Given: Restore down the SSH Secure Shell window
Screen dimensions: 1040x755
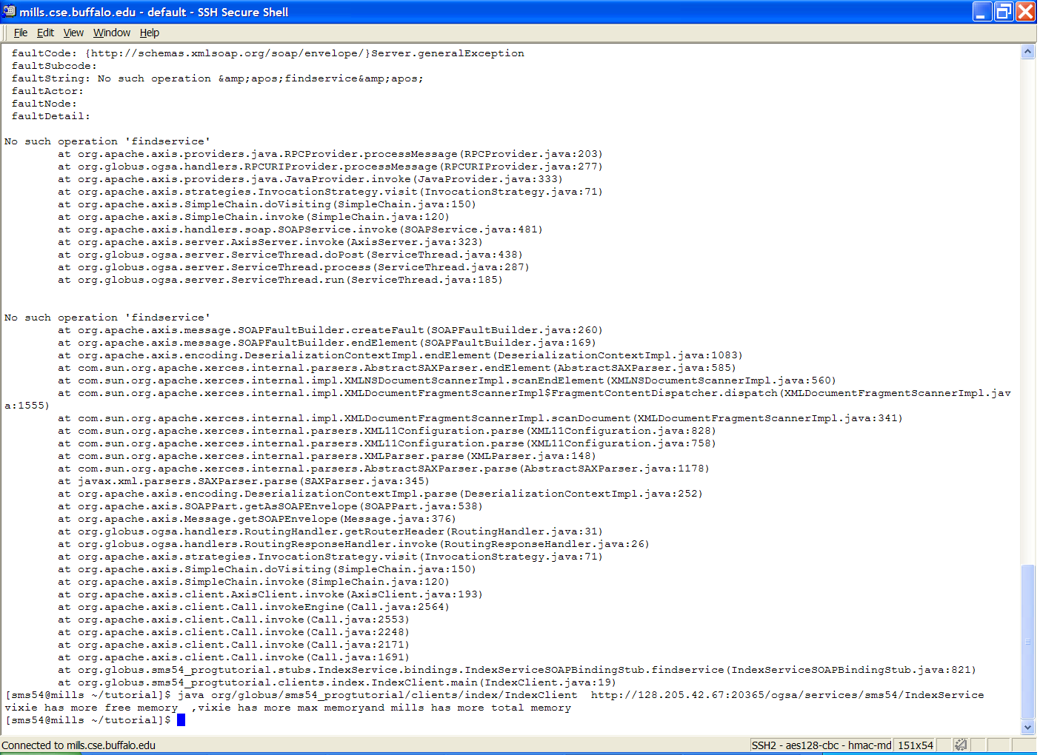Looking at the screenshot, I should [1004, 11].
